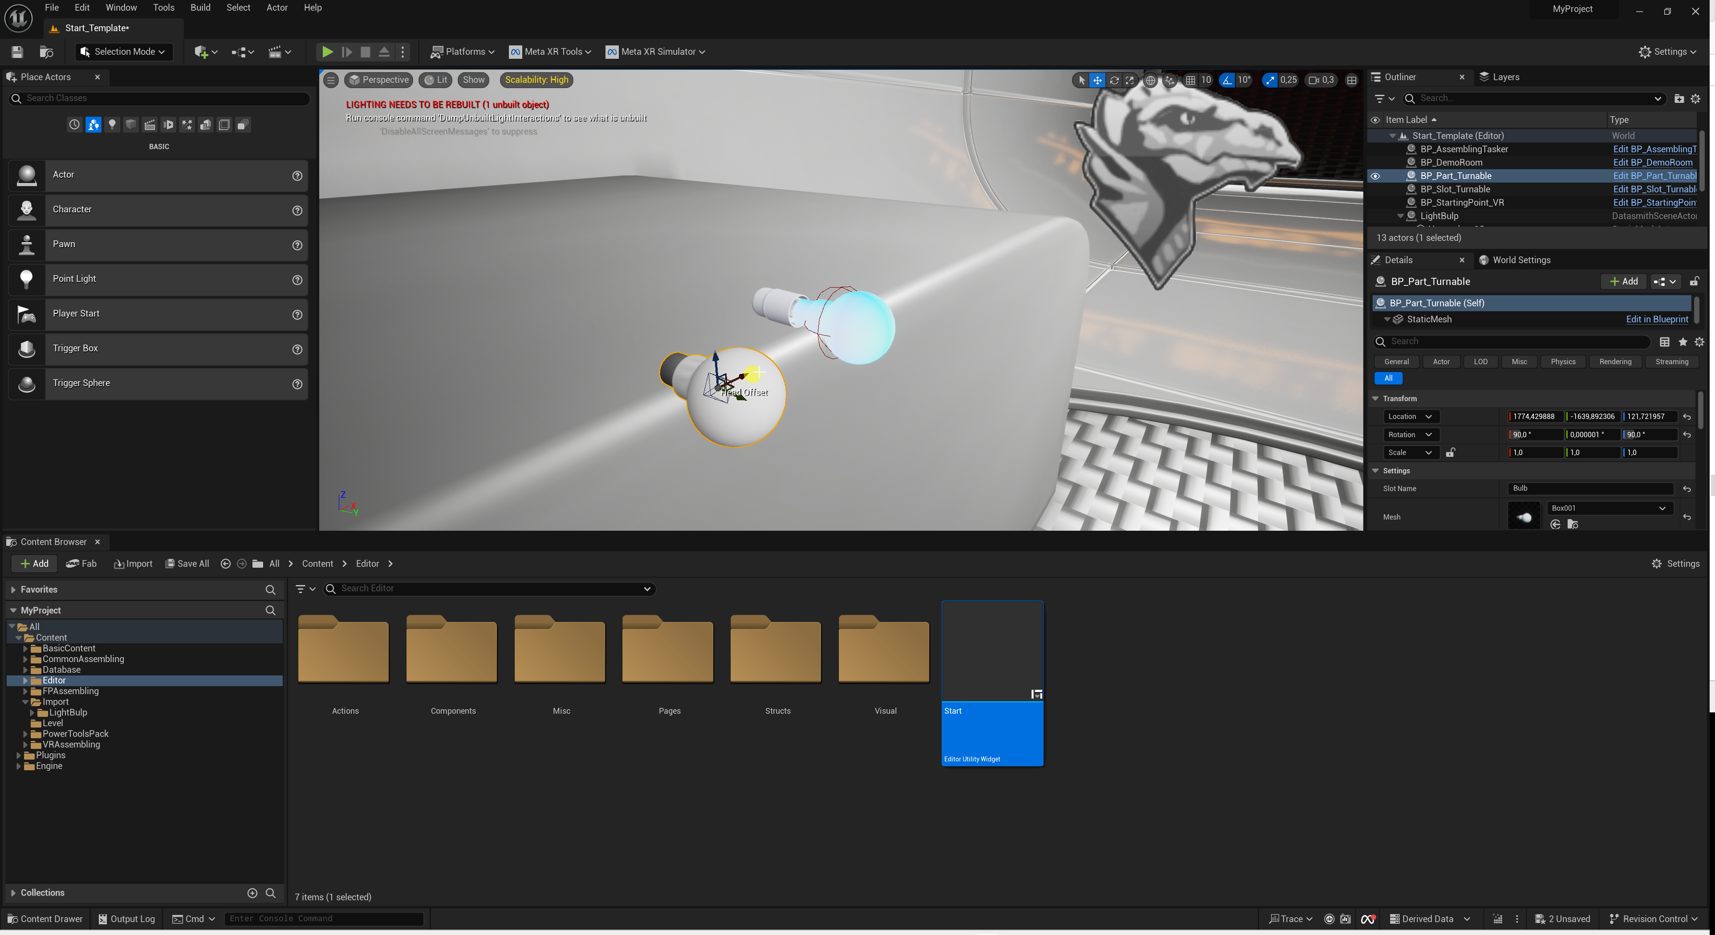The image size is (1715, 935).
Task: Select the Translate transform tool icon
Action: pos(1097,80)
